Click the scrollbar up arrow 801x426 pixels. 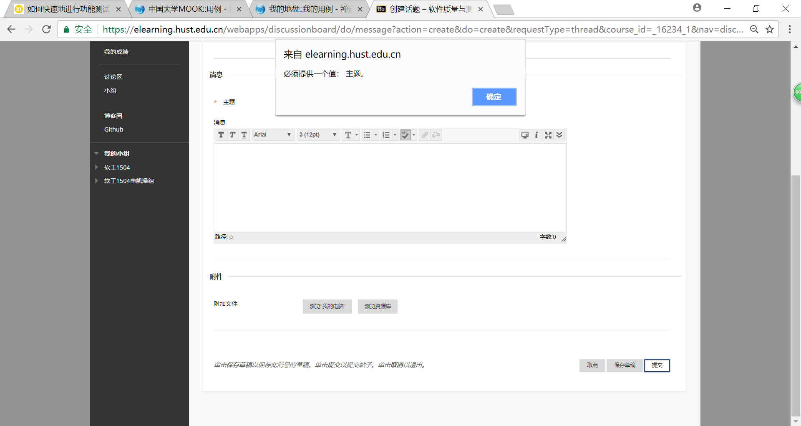pyautogui.click(x=796, y=47)
